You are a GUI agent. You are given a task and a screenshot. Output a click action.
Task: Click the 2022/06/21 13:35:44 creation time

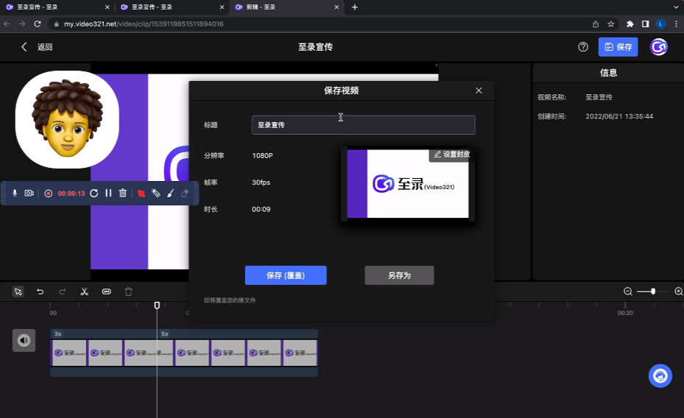pos(619,116)
